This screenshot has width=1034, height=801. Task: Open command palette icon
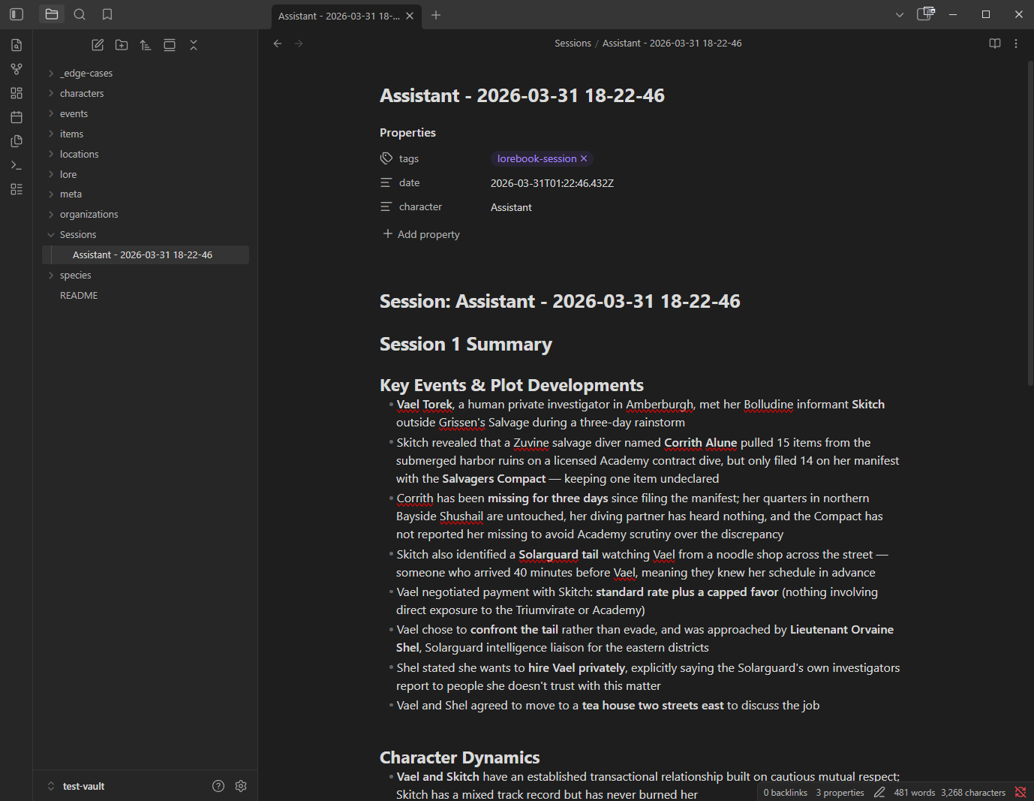[17, 165]
